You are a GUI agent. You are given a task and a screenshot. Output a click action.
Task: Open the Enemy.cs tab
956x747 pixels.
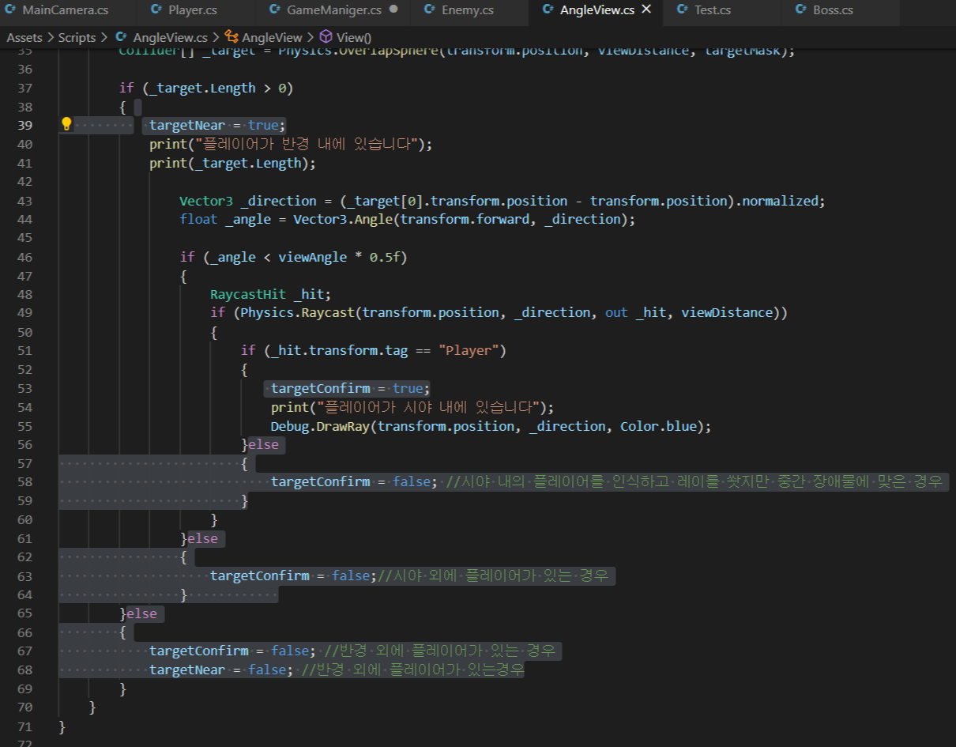pos(467,10)
